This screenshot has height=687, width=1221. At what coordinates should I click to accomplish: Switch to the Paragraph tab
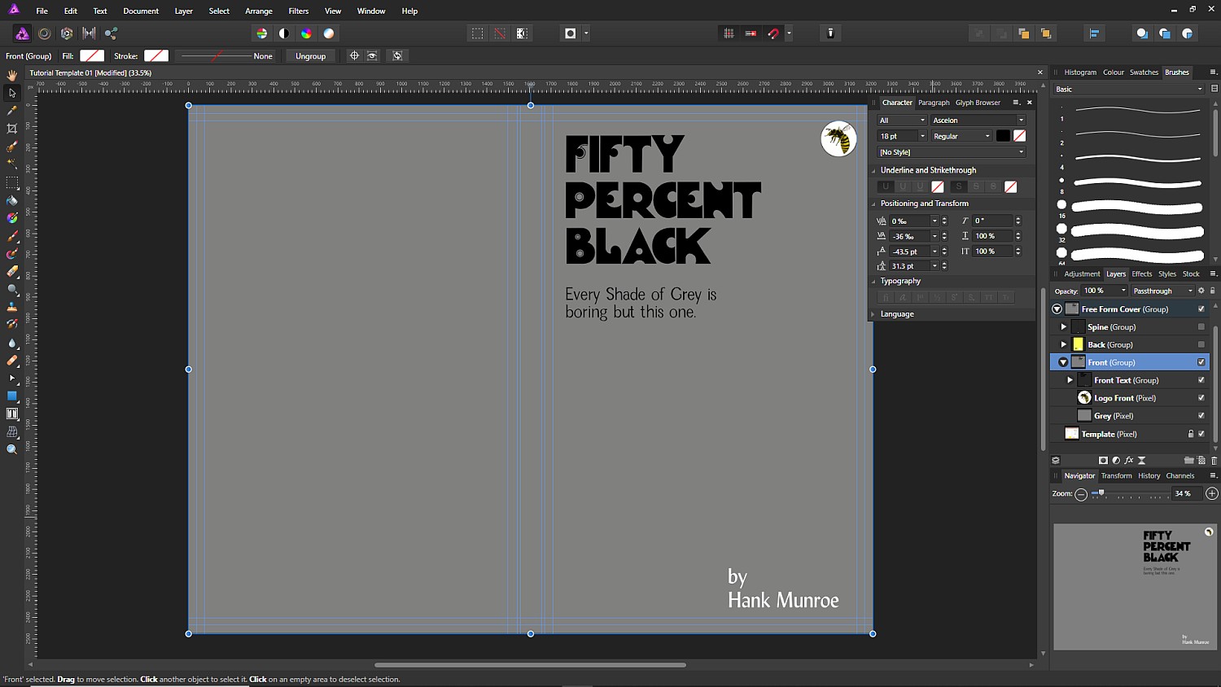(934, 103)
